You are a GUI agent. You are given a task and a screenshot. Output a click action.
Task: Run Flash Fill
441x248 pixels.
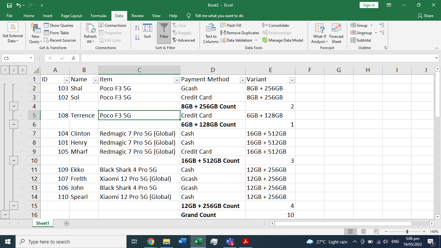(231, 25)
